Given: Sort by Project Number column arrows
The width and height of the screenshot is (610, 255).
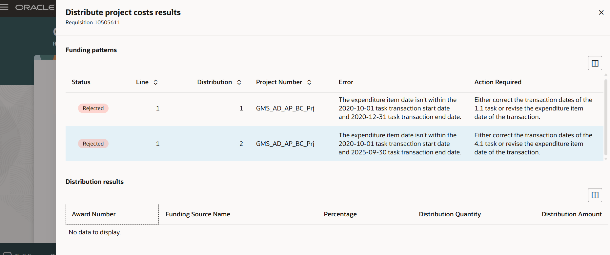Looking at the screenshot, I should pos(309,82).
